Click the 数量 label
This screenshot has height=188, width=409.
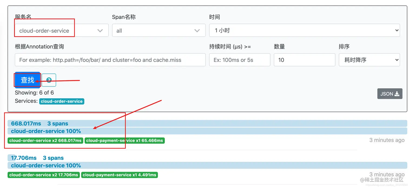coord(279,46)
